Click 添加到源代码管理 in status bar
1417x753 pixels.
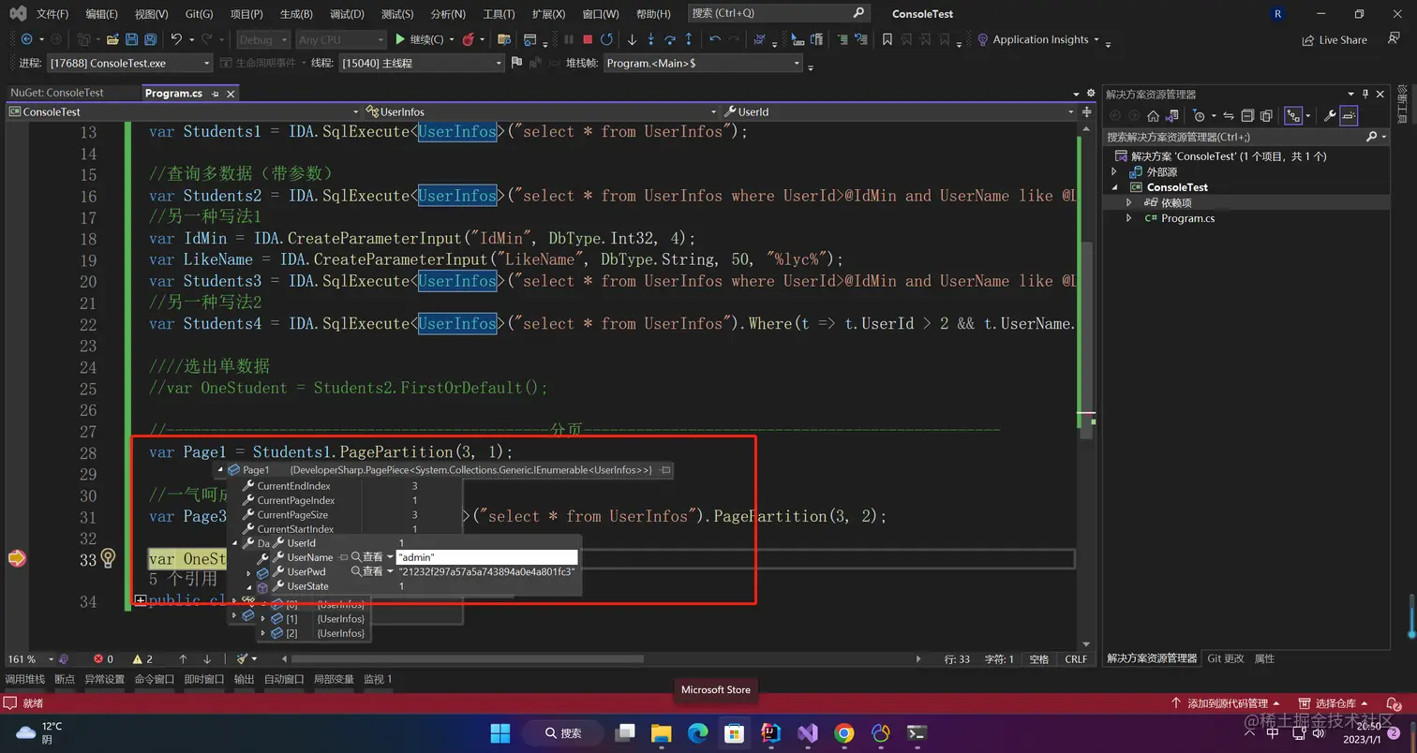click(x=1226, y=703)
